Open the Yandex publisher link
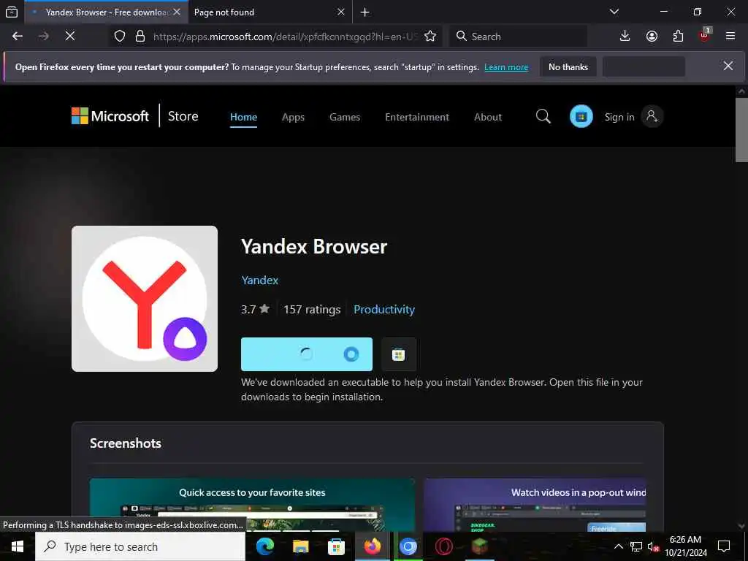The image size is (748, 561). pos(259,280)
